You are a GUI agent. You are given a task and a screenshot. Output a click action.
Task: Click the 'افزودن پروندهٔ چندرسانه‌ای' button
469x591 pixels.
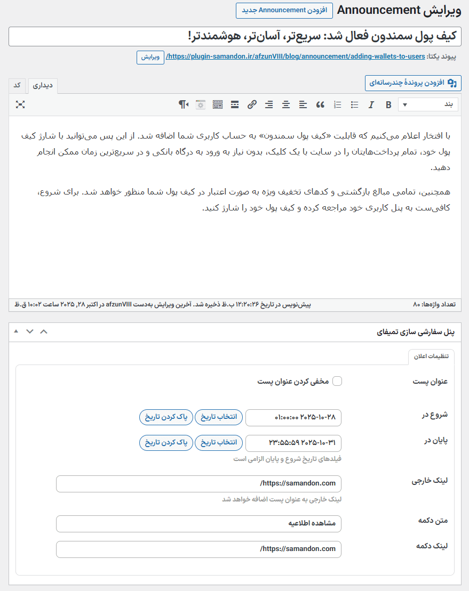pyautogui.click(x=413, y=83)
